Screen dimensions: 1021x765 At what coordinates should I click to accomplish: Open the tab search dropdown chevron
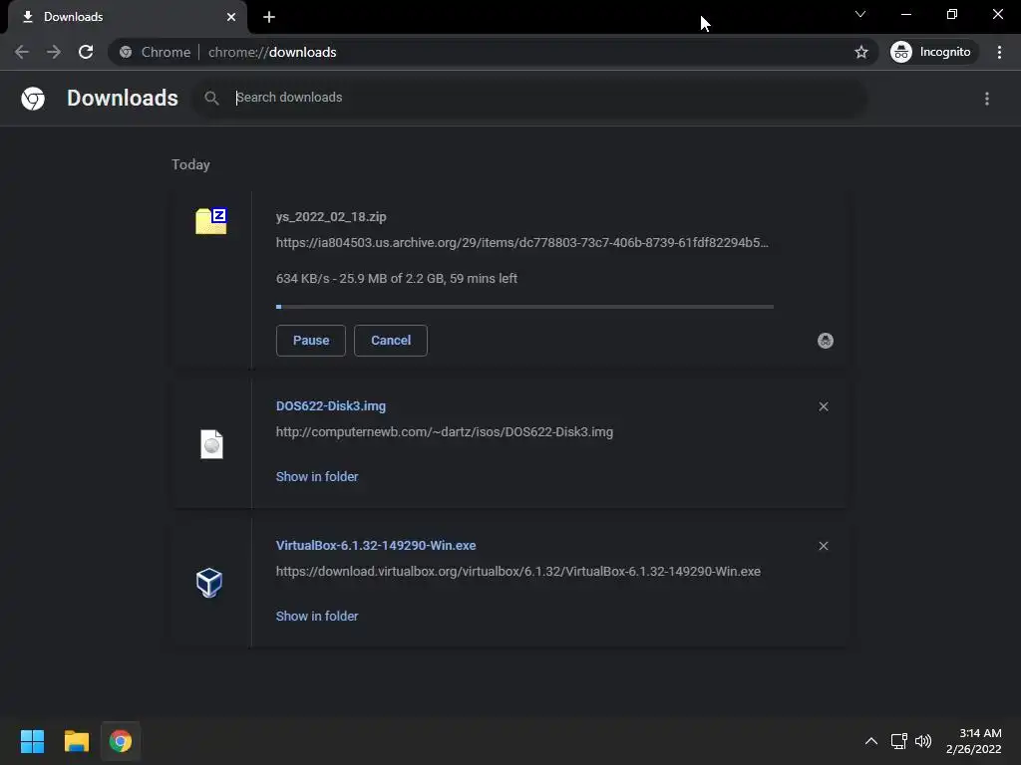click(860, 14)
